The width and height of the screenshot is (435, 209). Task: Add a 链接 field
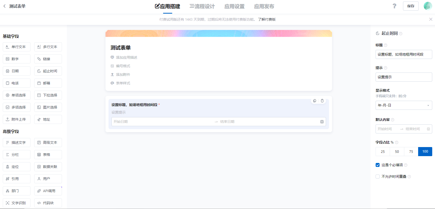48,59
